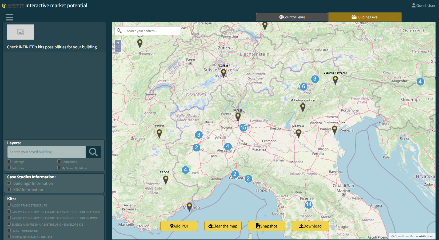
Task: Check Buildings' Information case studies option
Action: (x=9, y=183)
